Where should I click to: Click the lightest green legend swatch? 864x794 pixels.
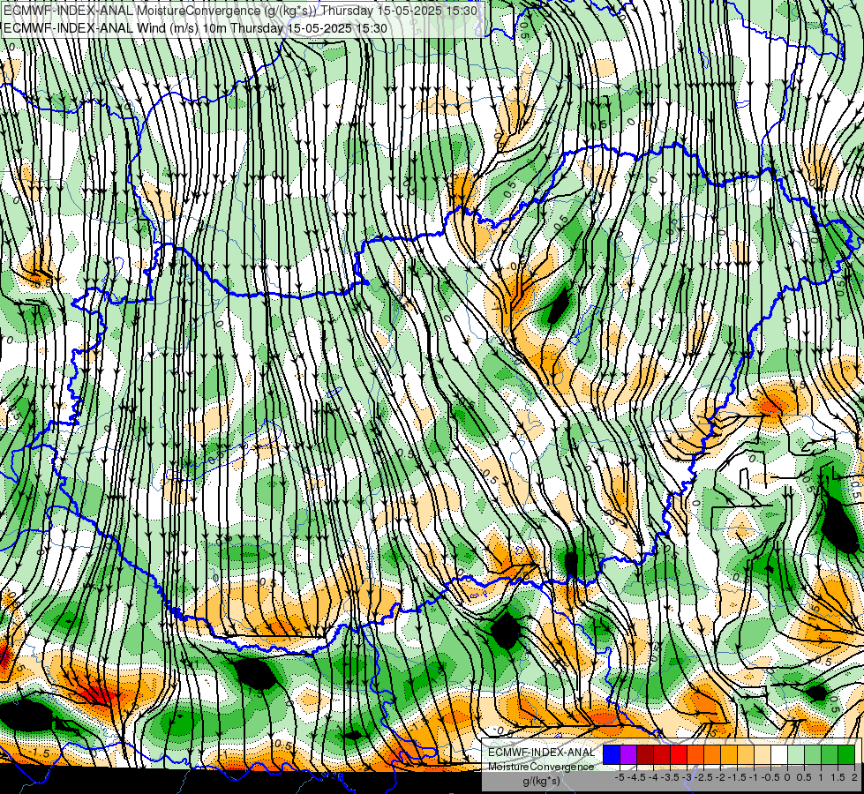[x=796, y=754]
